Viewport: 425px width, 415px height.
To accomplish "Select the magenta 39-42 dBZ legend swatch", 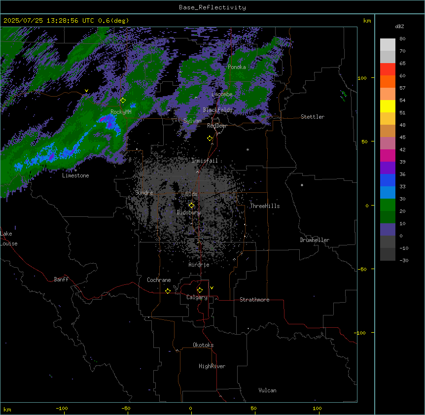I will pos(388,155).
